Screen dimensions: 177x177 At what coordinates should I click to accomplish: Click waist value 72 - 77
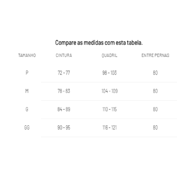pos(64,73)
